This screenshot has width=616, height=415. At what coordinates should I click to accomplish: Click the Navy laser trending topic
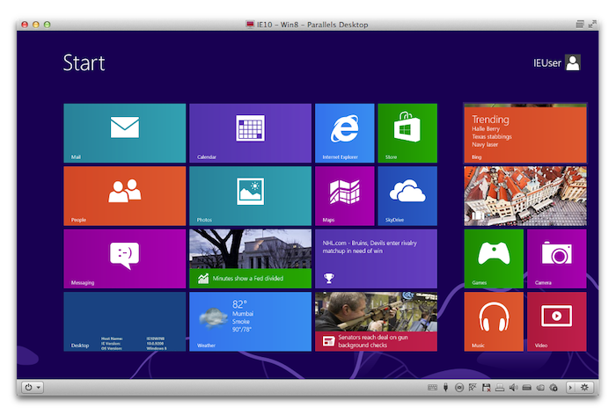(485, 144)
